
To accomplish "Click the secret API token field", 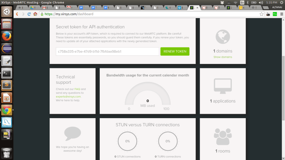I will point(107,51).
